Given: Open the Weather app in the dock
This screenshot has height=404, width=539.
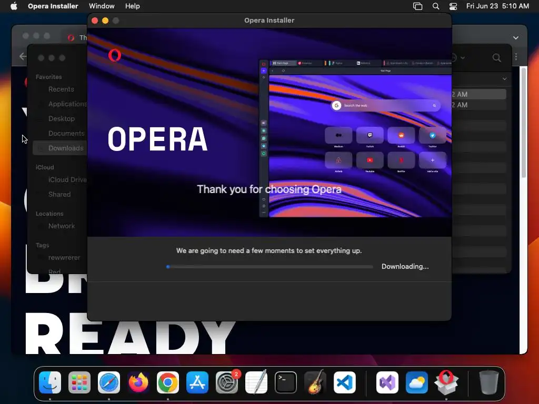Looking at the screenshot, I should (417, 382).
